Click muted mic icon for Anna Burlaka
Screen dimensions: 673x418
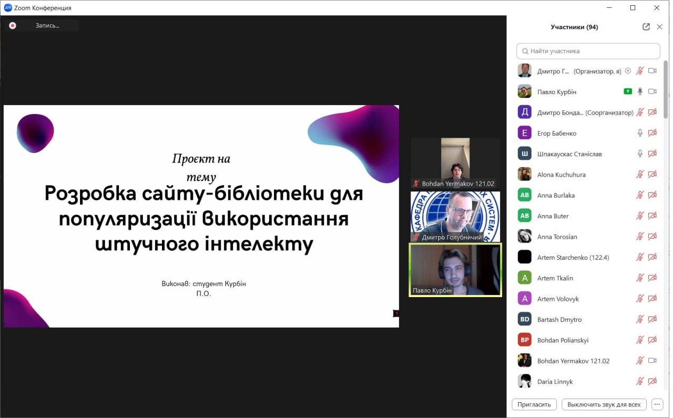pyautogui.click(x=640, y=195)
